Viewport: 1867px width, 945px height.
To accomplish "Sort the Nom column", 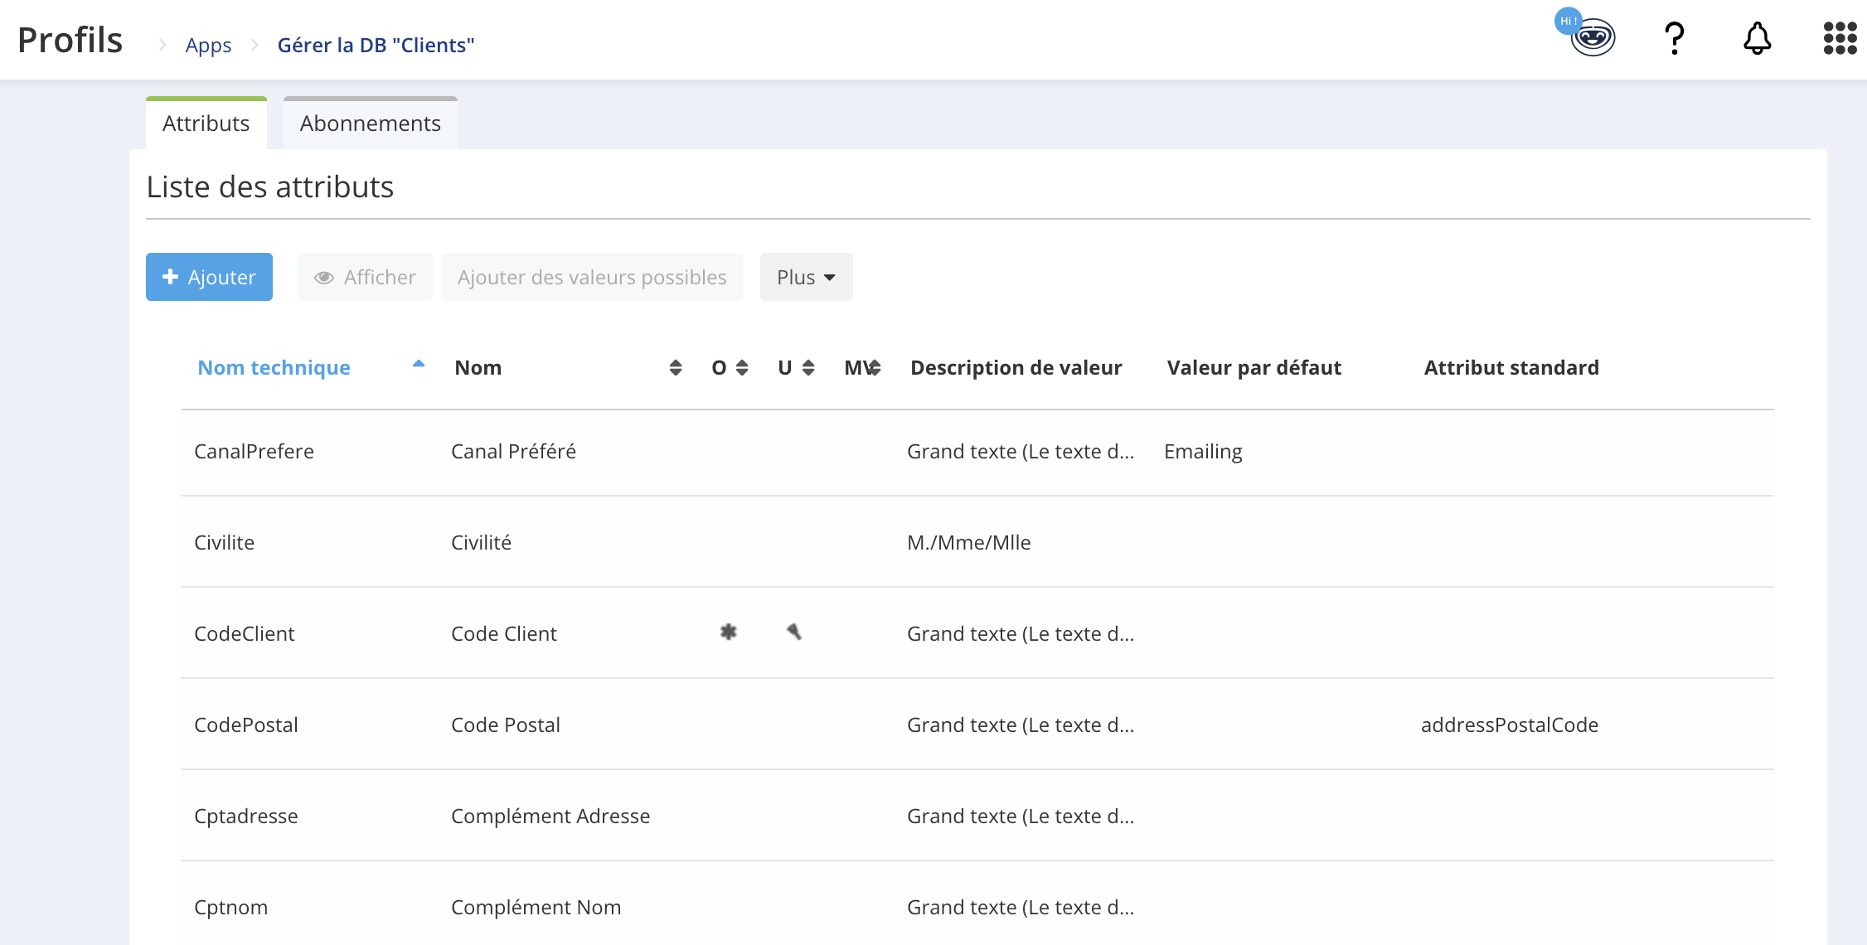I will coord(676,368).
